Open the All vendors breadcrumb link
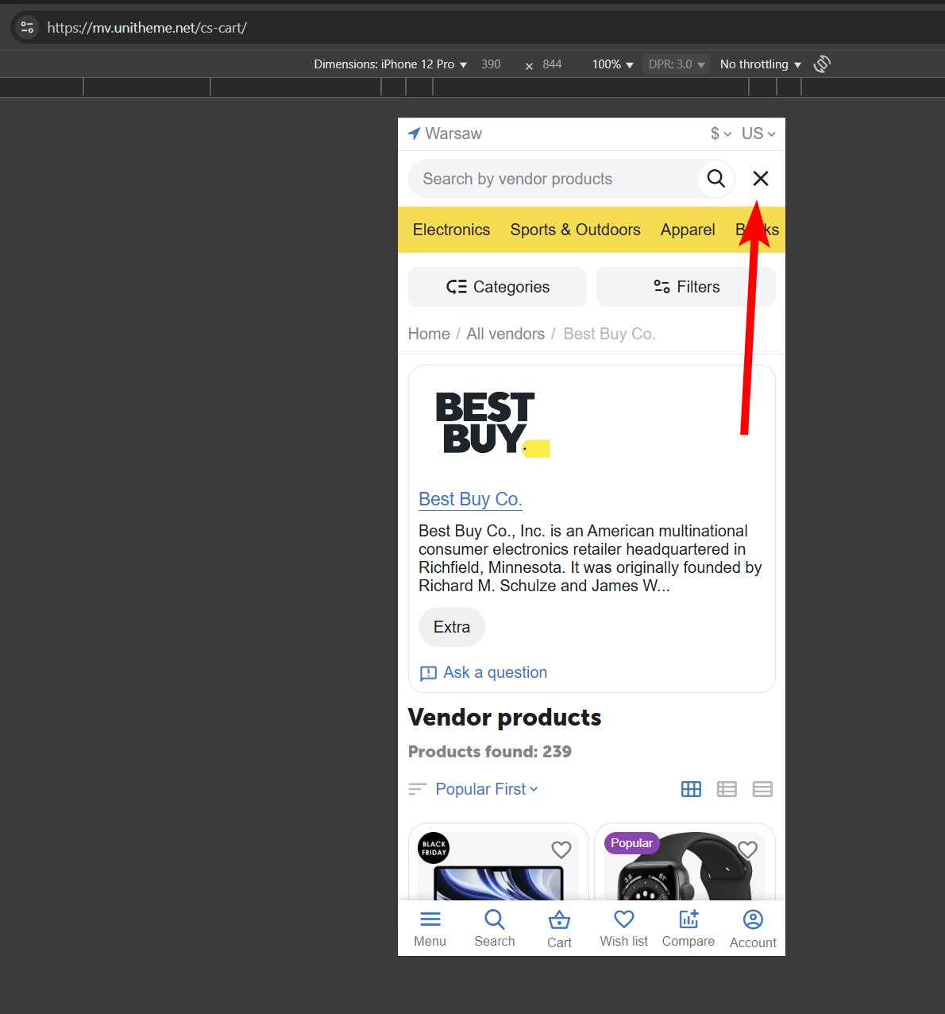Screen dimensions: 945x1014 point(506,334)
